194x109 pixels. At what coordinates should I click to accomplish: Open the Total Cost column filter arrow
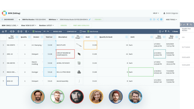tap(54, 37)
